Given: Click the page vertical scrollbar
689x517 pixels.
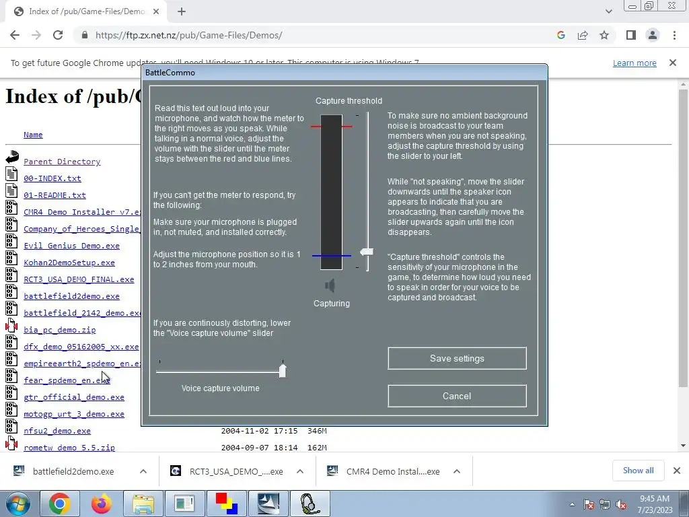Looking at the screenshot, I should [683, 238].
